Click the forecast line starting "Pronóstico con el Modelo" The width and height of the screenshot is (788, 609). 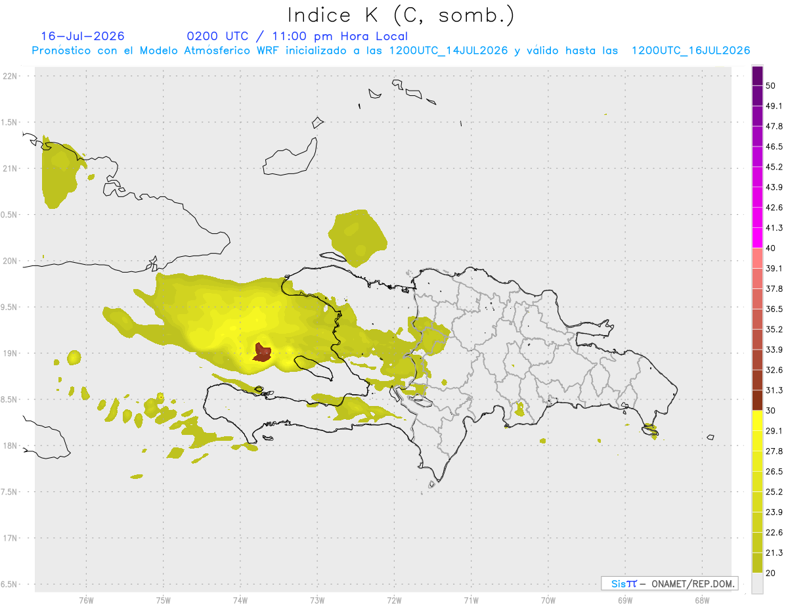point(391,51)
